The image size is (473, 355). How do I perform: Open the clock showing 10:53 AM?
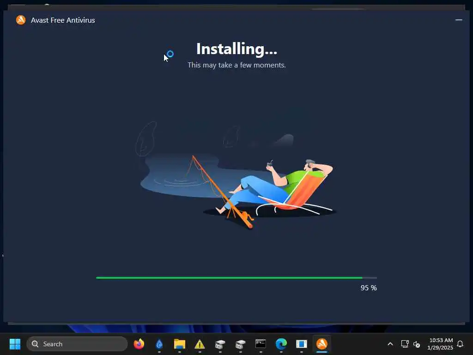(x=440, y=344)
